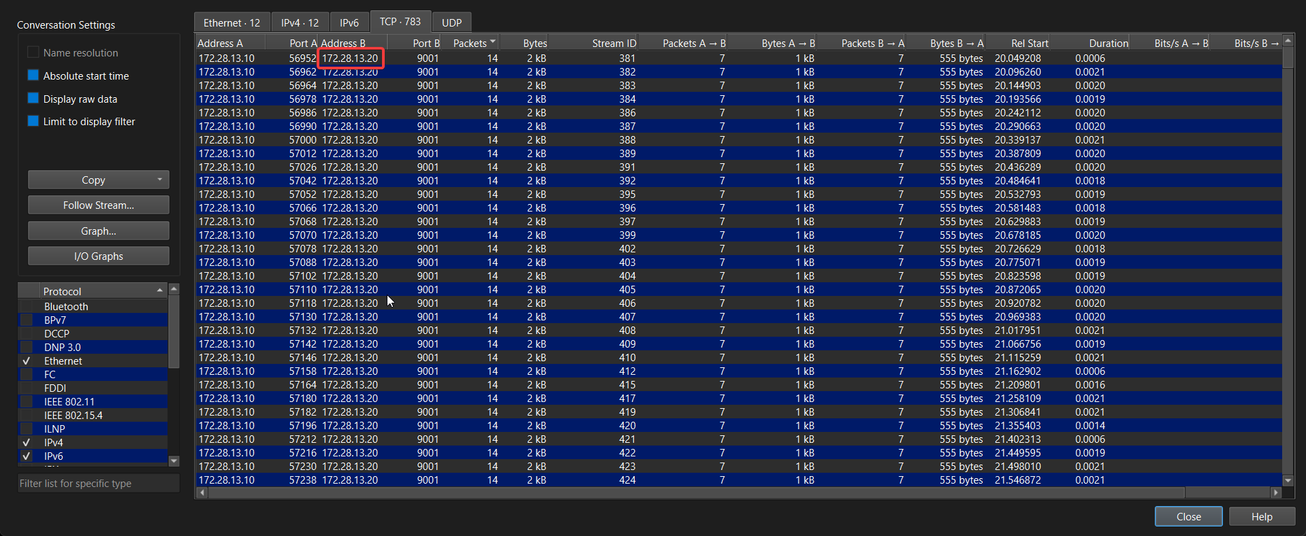The image size is (1306, 536).
Task: Select the row with port 57000
Action: pyautogui.click(x=739, y=140)
